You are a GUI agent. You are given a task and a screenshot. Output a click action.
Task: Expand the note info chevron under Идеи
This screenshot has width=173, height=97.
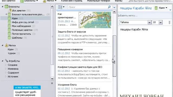point(170,10)
